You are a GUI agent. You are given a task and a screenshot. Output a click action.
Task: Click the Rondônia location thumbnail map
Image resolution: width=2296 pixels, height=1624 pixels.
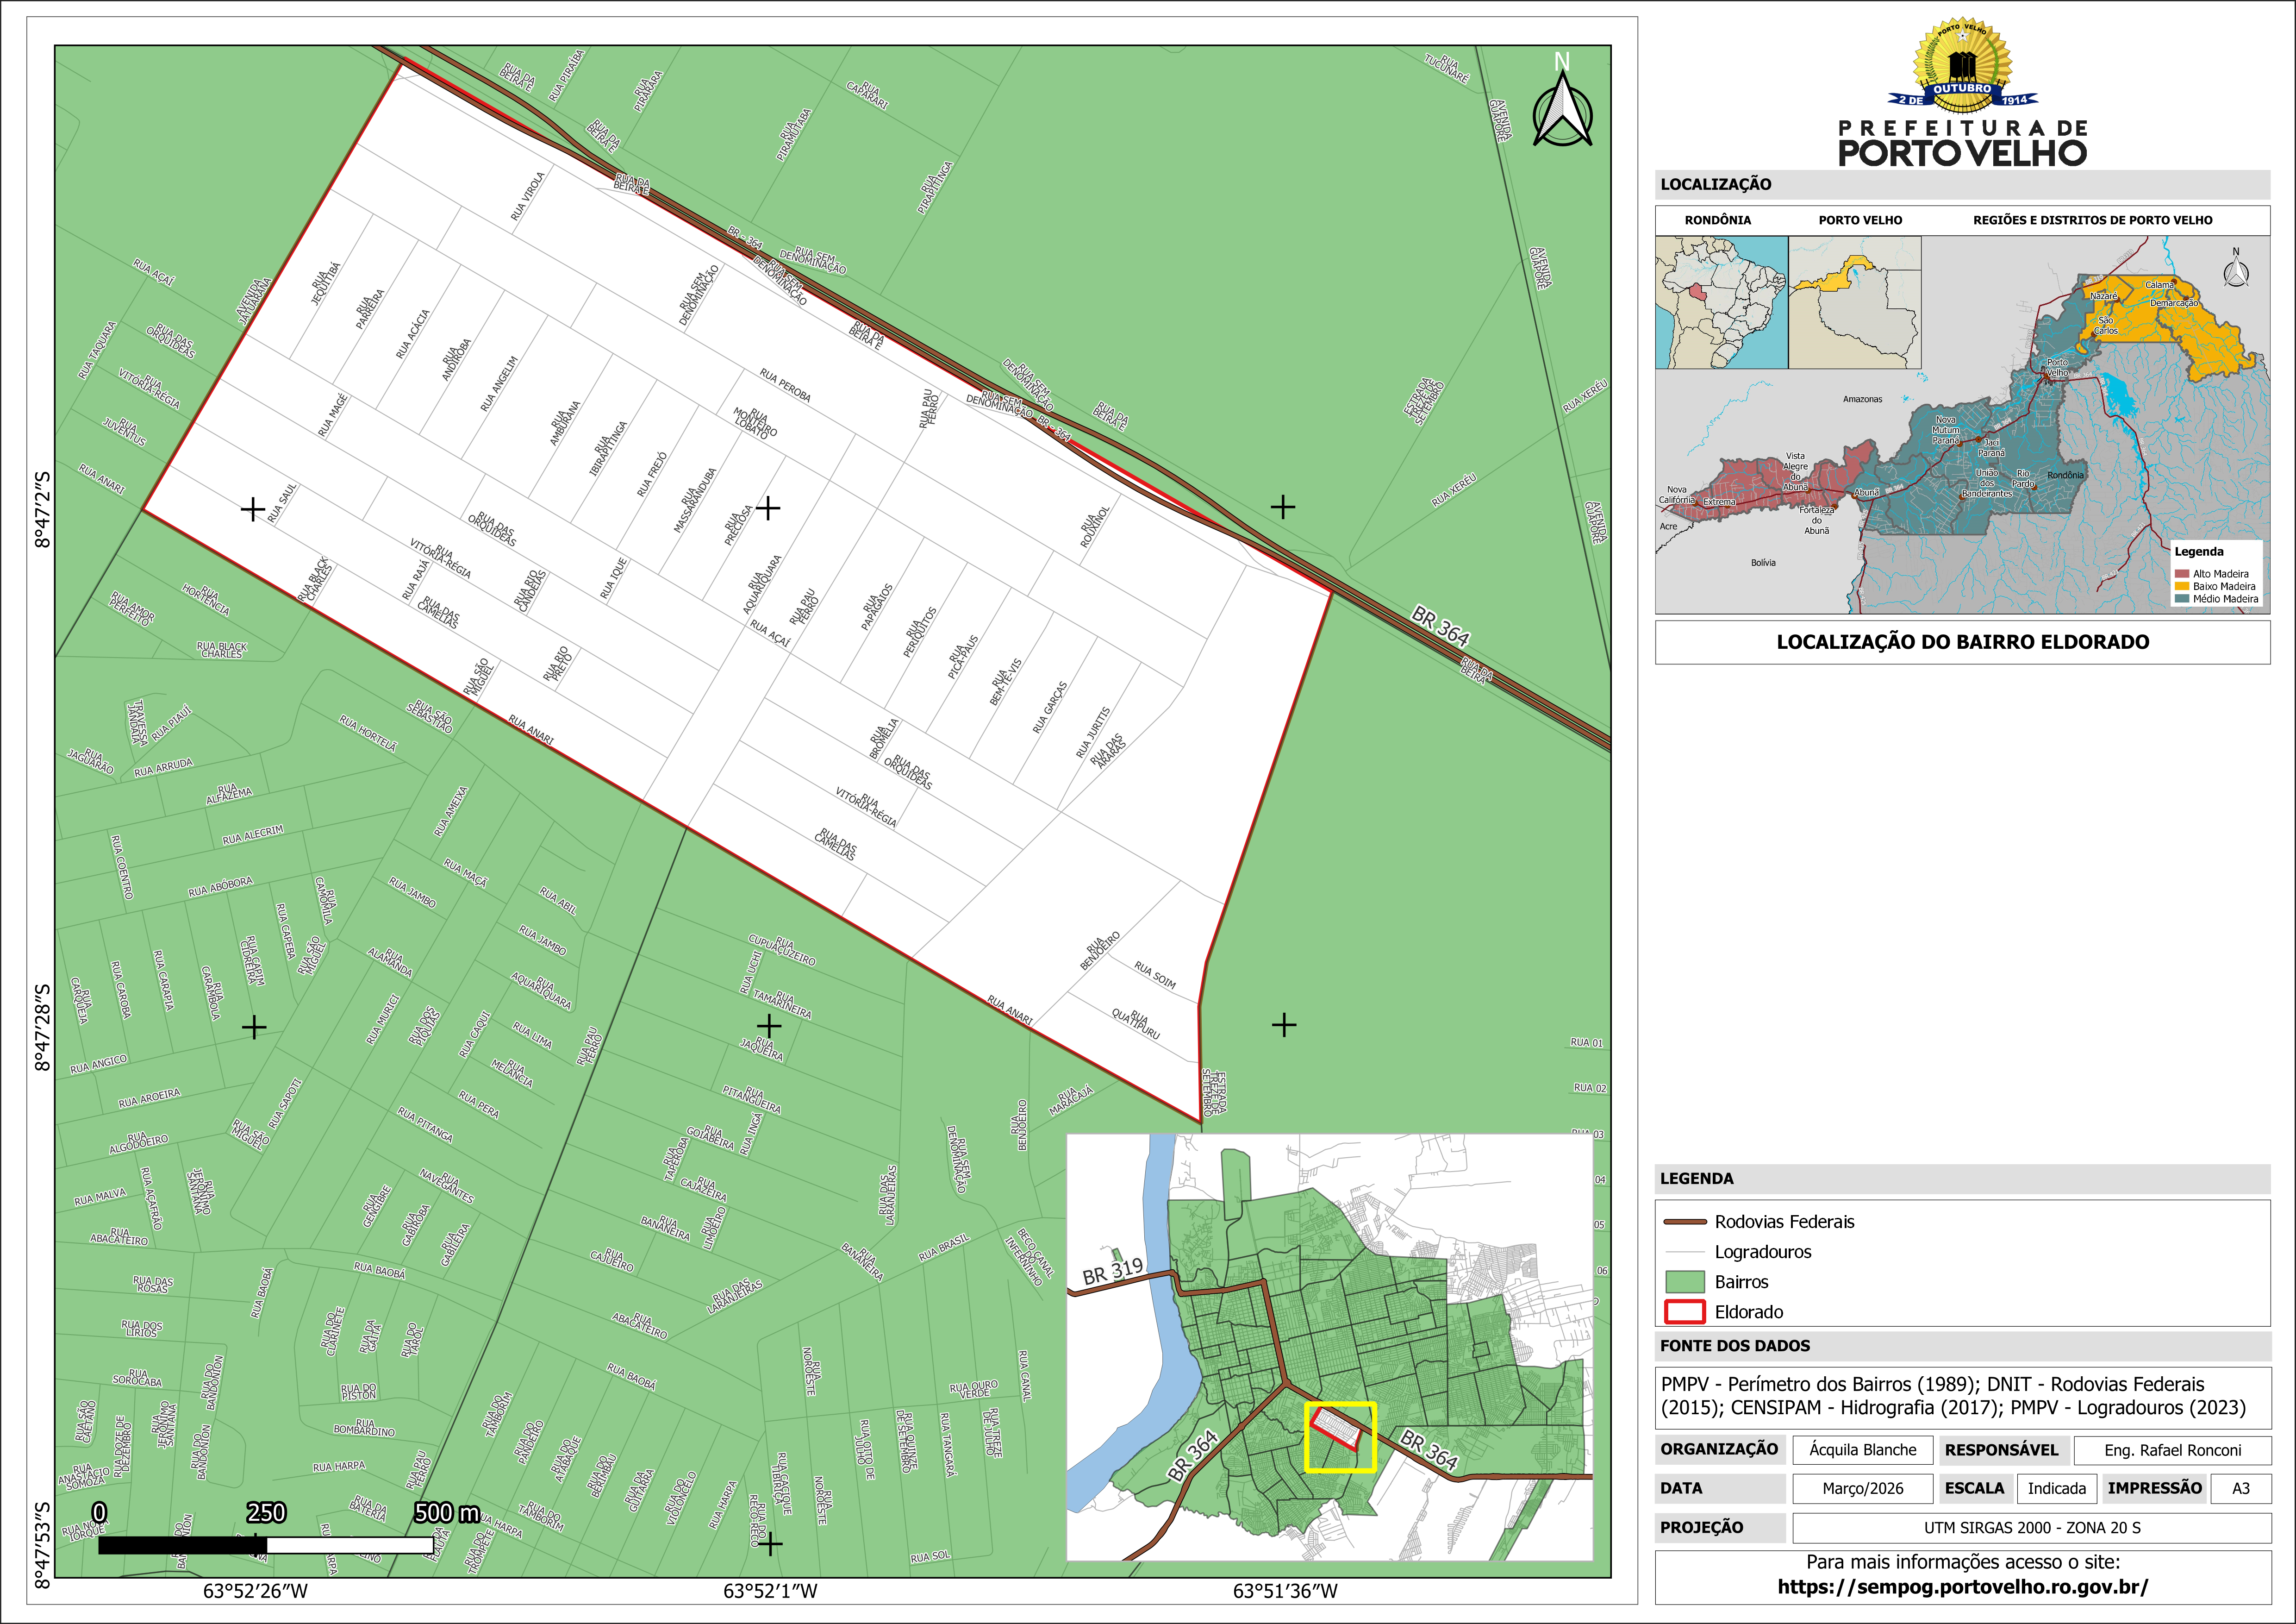coord(1721,302)
